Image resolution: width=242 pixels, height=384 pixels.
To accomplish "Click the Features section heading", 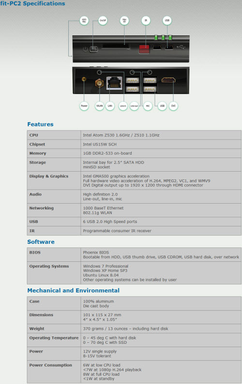I will pyautogui.click(x=40, y=124).
